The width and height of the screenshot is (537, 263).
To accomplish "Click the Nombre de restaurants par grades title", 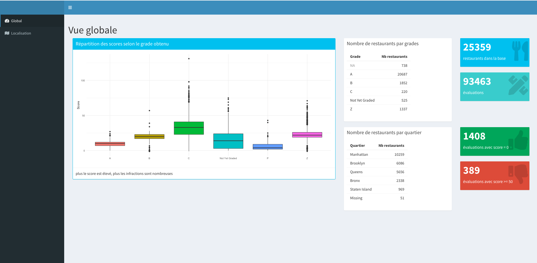I will [x=383, y=44].
